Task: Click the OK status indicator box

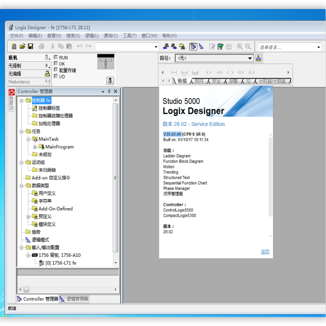Action: click(x=56, y=63)
